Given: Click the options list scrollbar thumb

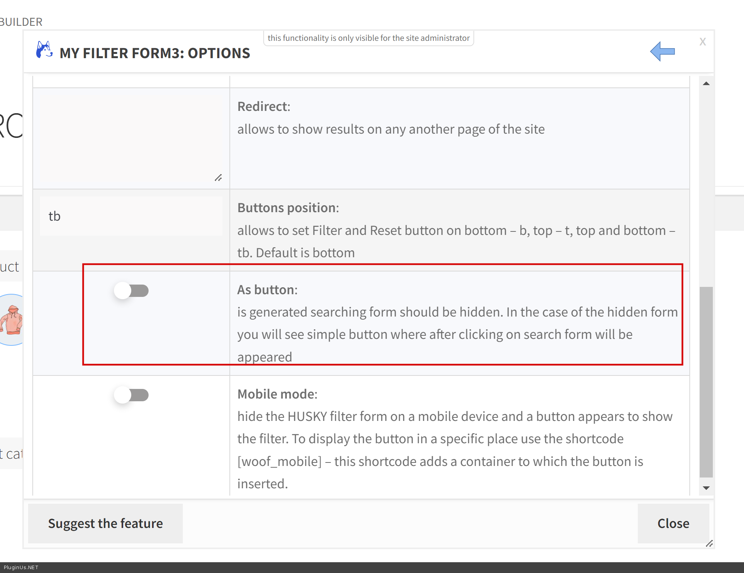Looking at the screenshot, I should click(x=706, y=381).
